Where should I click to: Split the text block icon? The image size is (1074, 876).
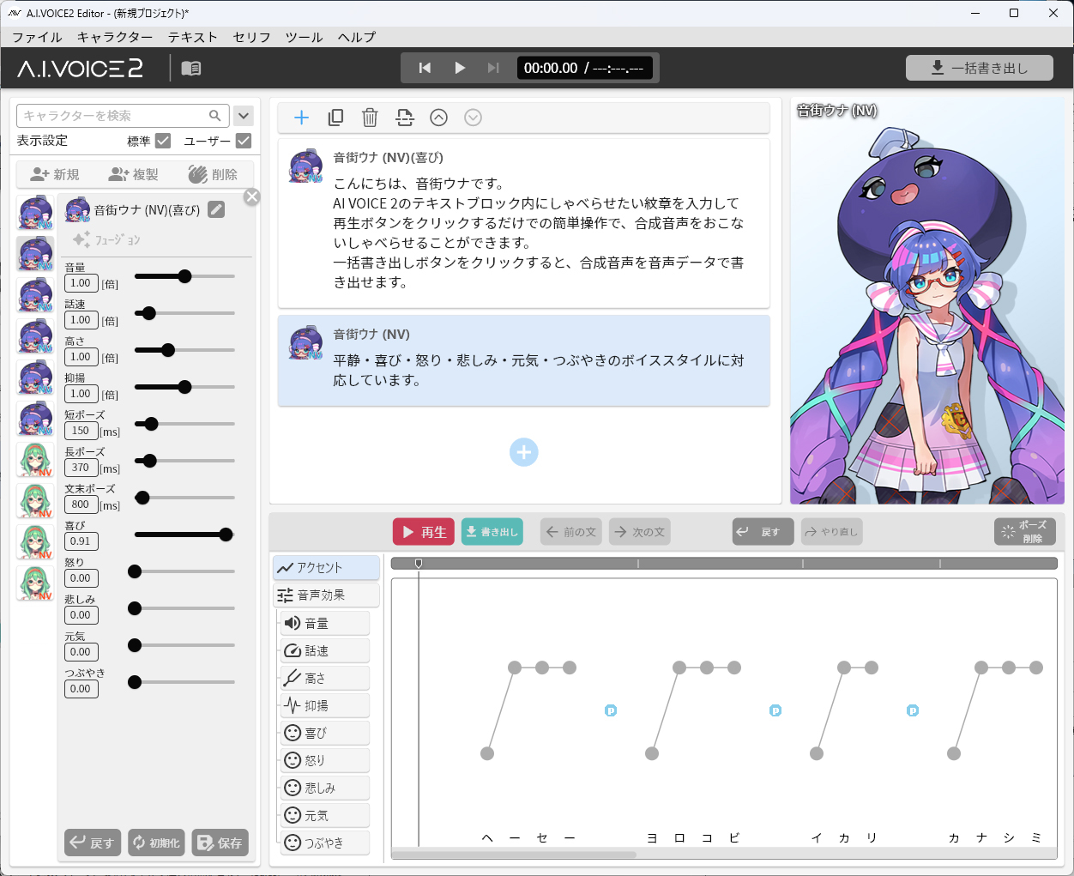coord(404,118)
